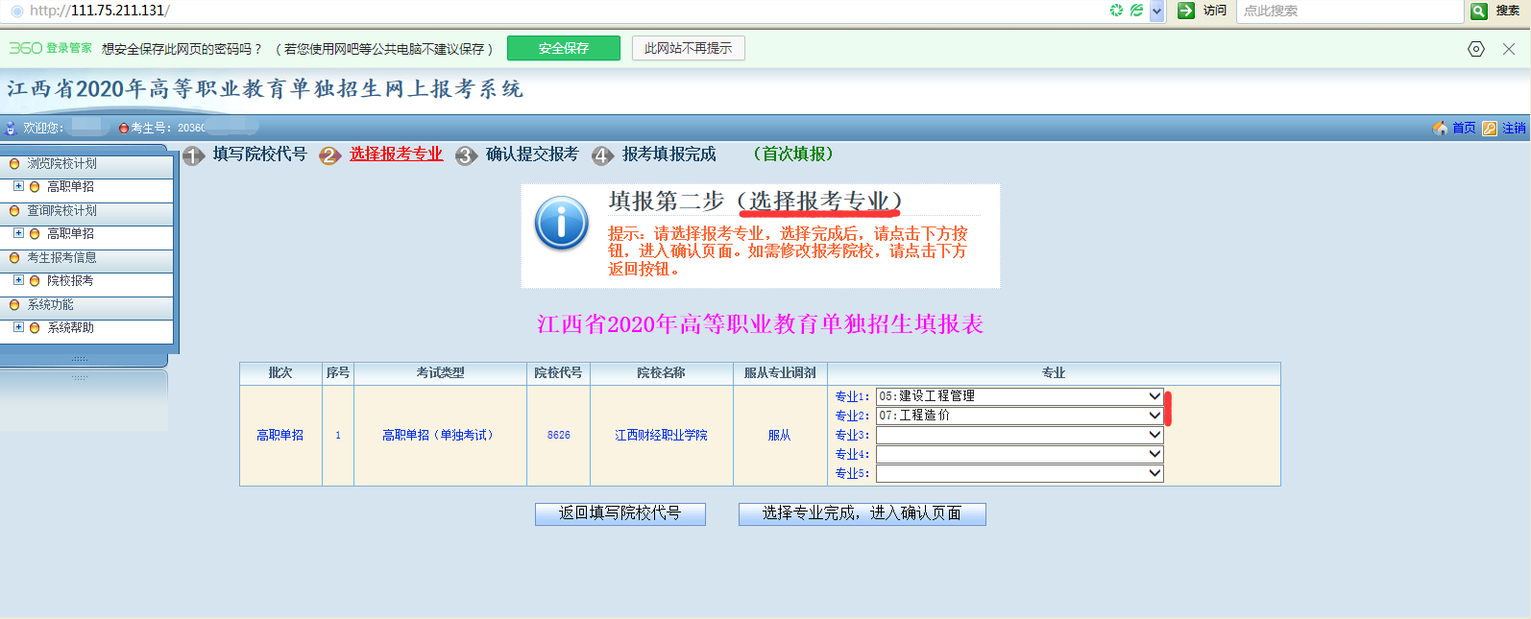
Task: Open the 专业5 dropdown list
Action: pyautogui.click(x=1154, y=473)
